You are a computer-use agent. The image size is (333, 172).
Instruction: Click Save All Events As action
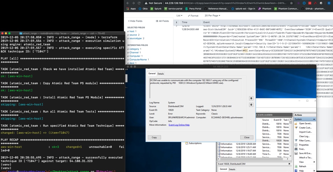305,153
